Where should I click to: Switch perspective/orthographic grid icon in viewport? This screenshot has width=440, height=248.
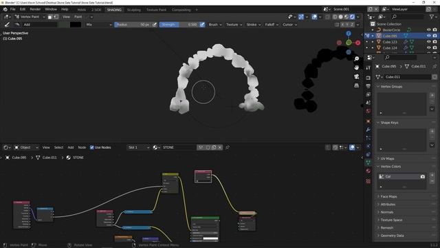coord(356,85)
